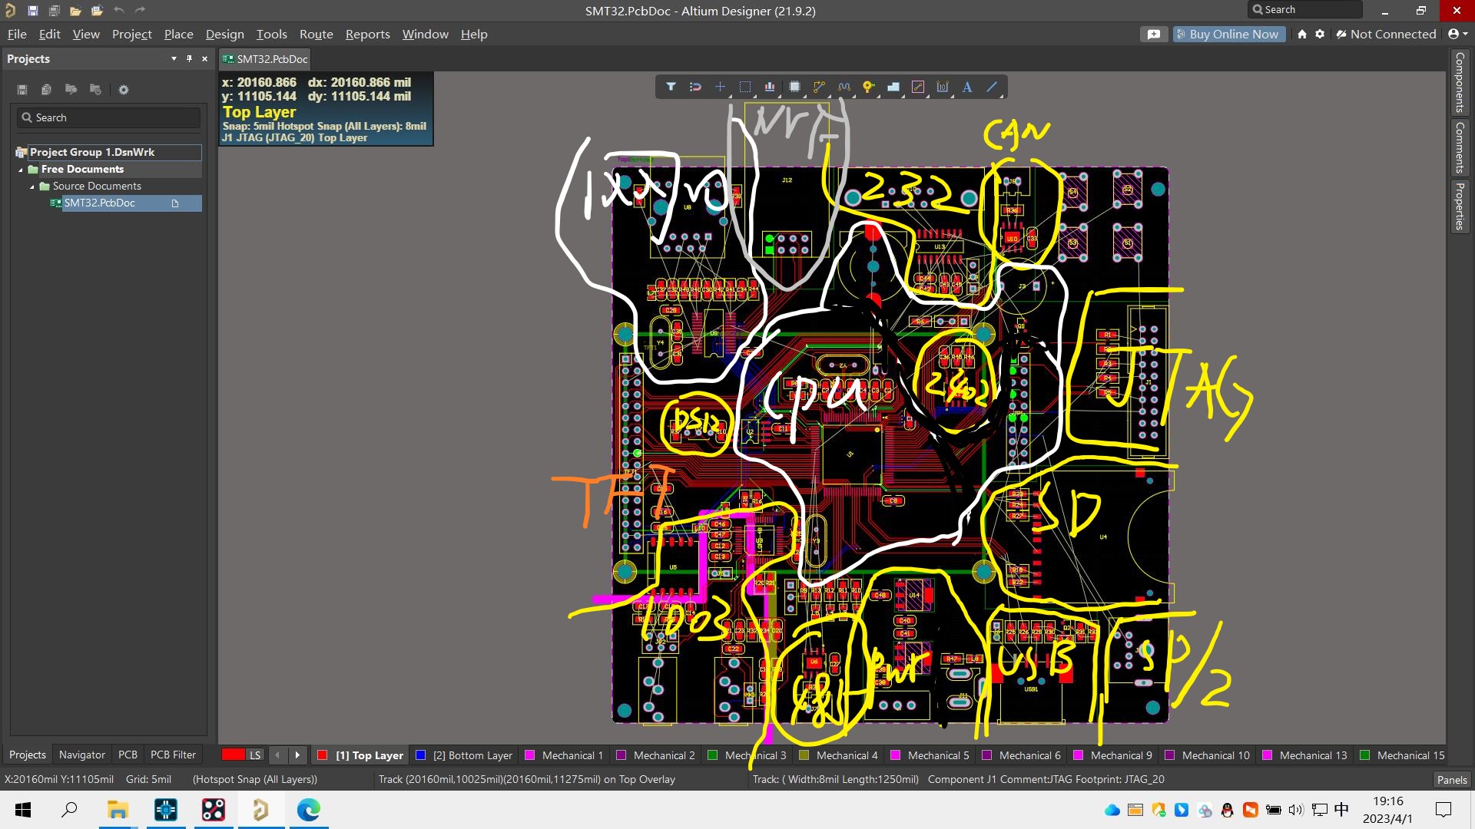Collapse the Free Documents tree node
Screen dimensions: 1475x829
(21, 170)
